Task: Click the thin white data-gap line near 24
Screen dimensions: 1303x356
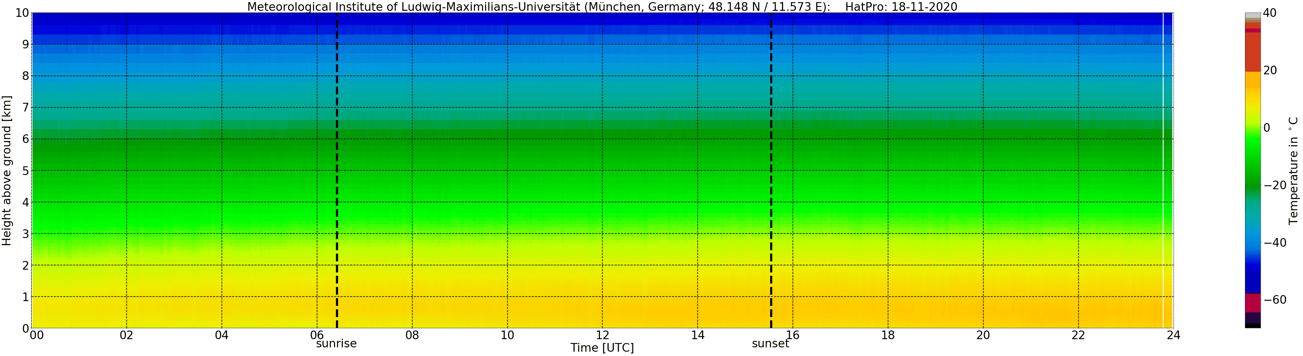Action: [x=1164, y=171]
